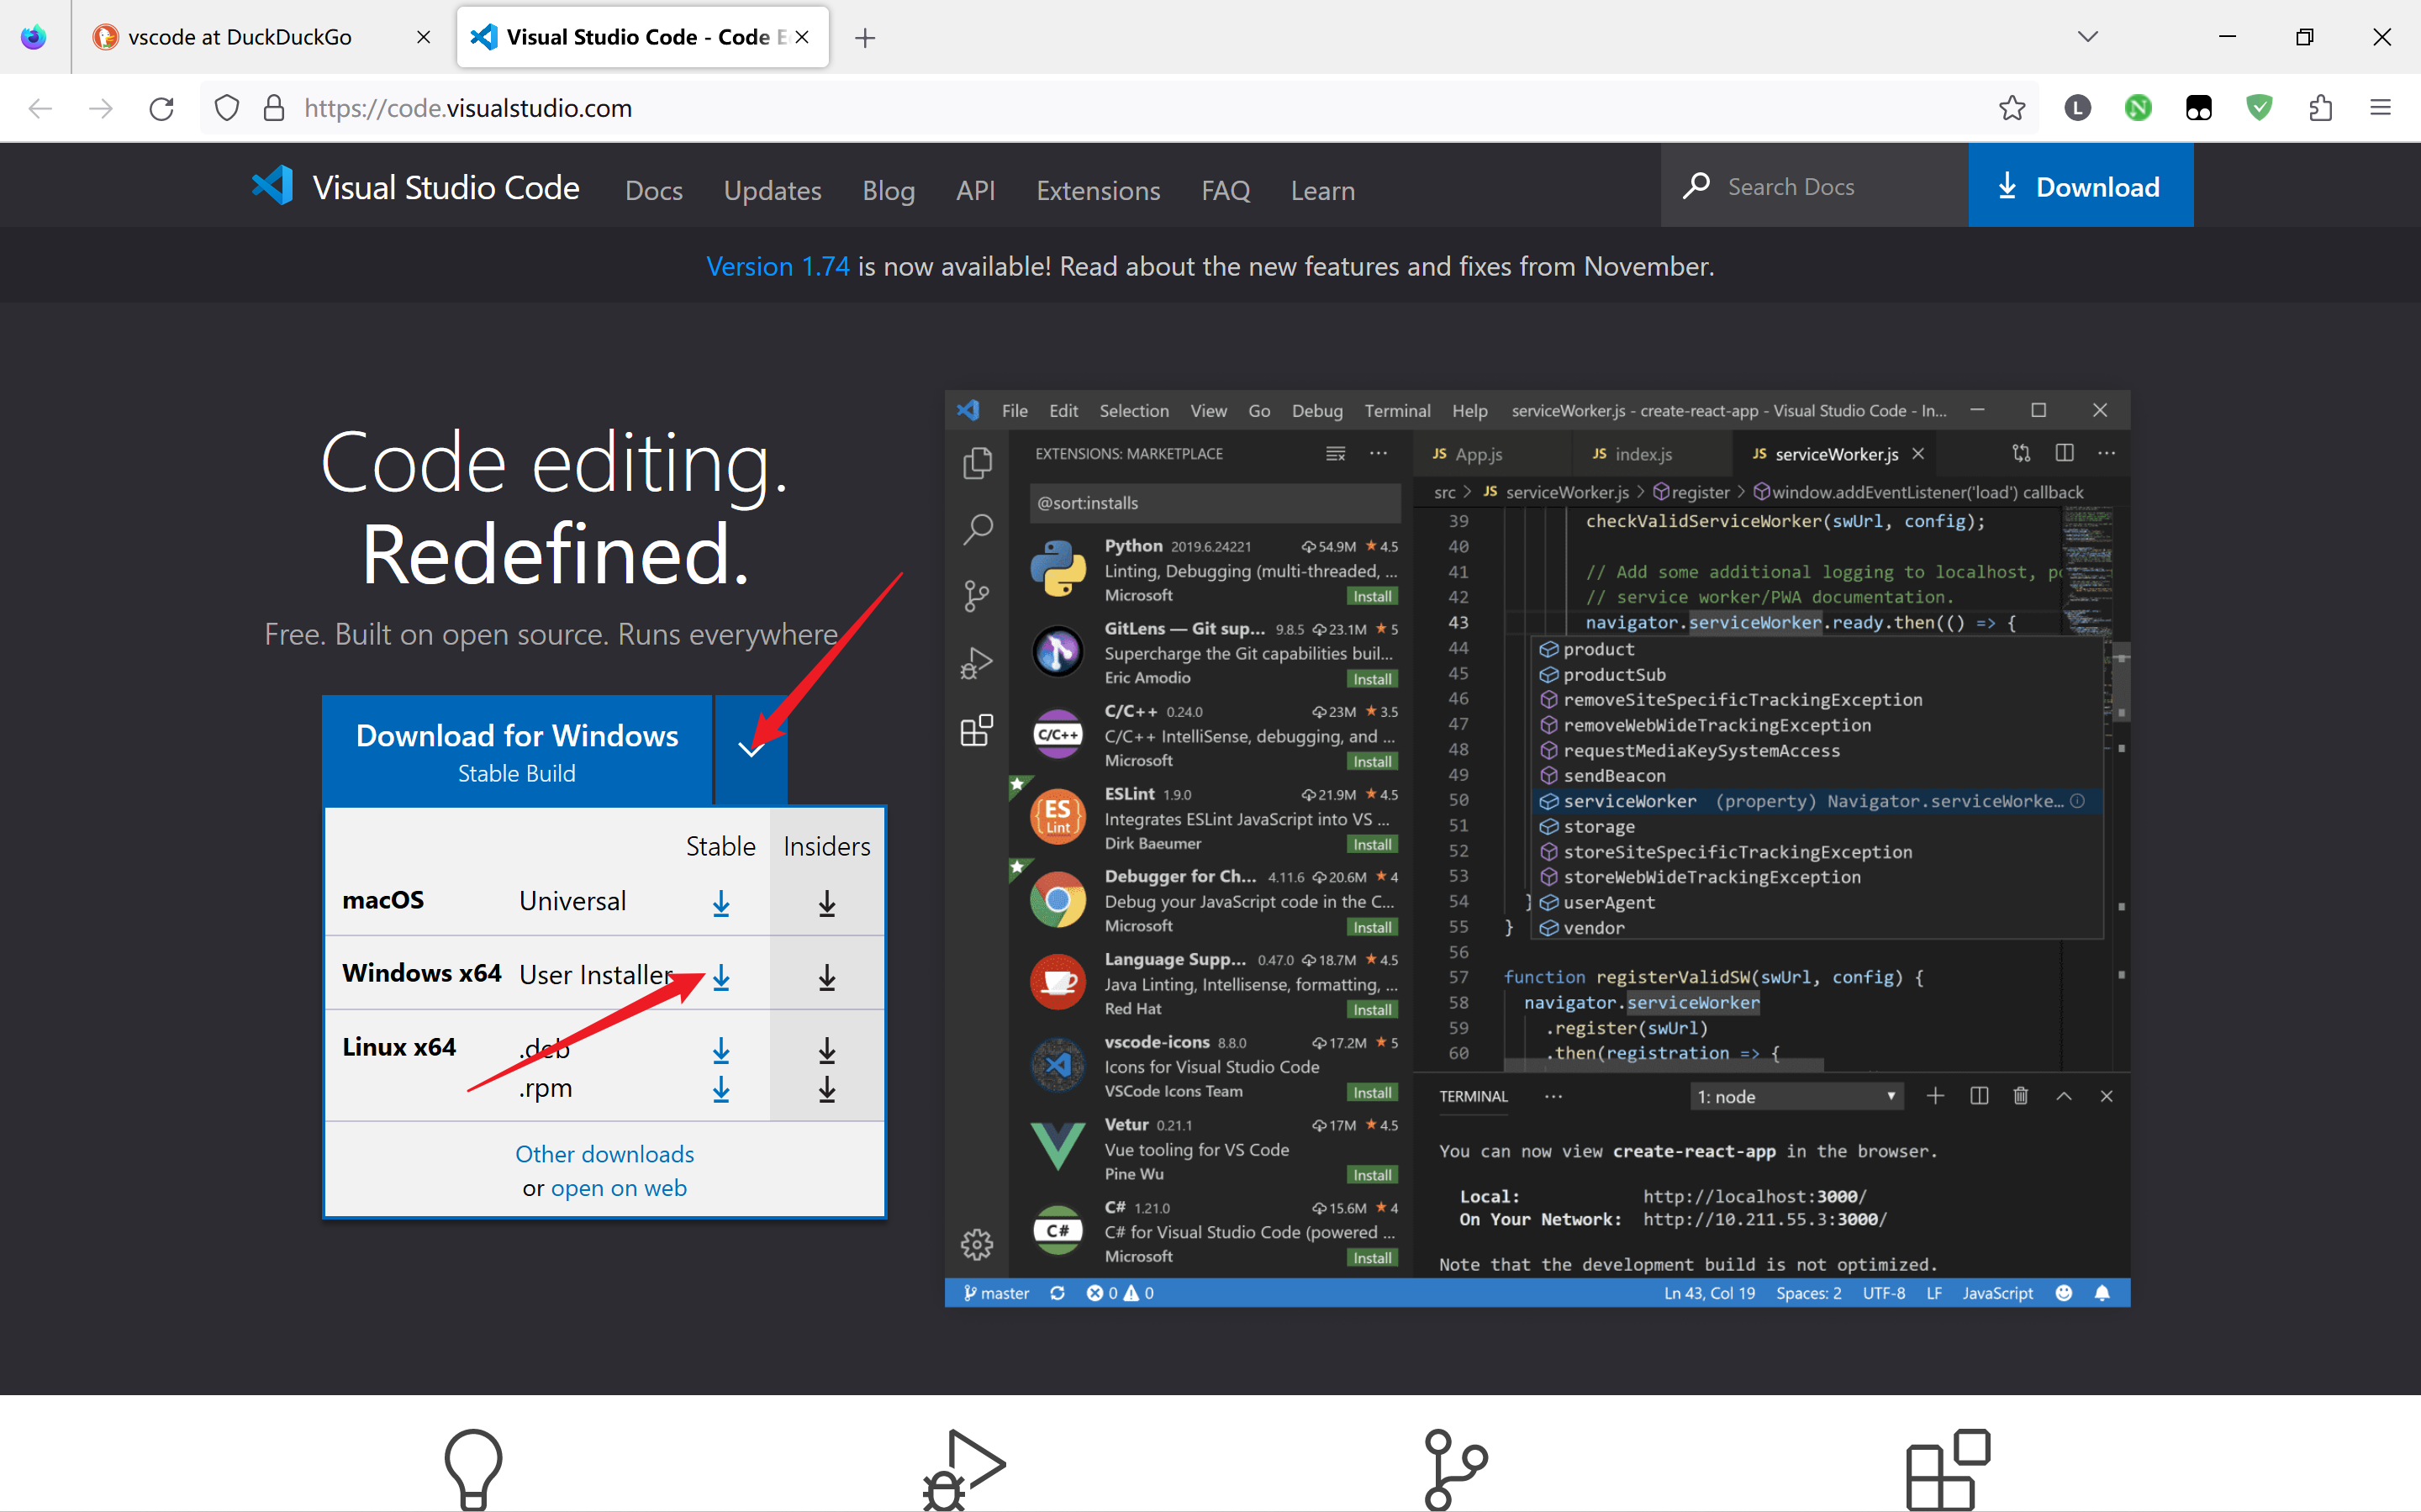Click 'Code editing. Redefined.' headline

[555, 508]
